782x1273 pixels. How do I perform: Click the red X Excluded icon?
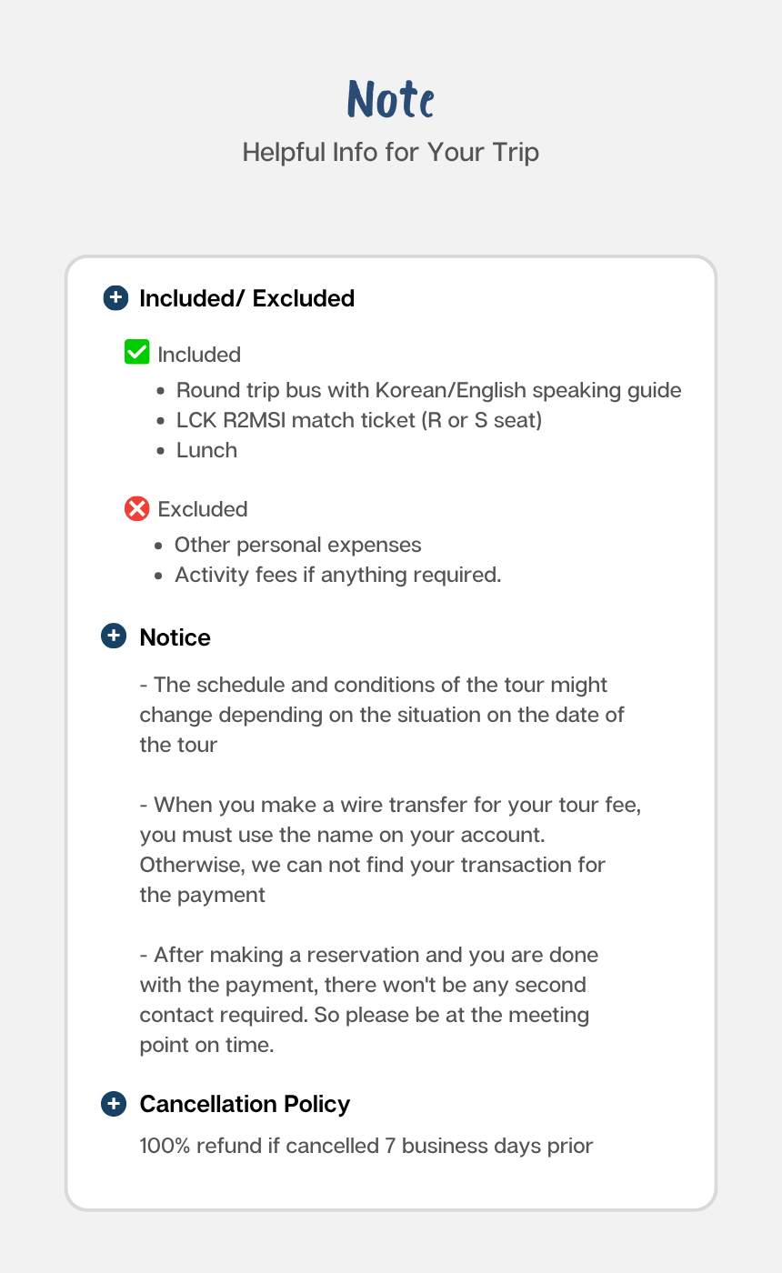click(x=136, y=508)
